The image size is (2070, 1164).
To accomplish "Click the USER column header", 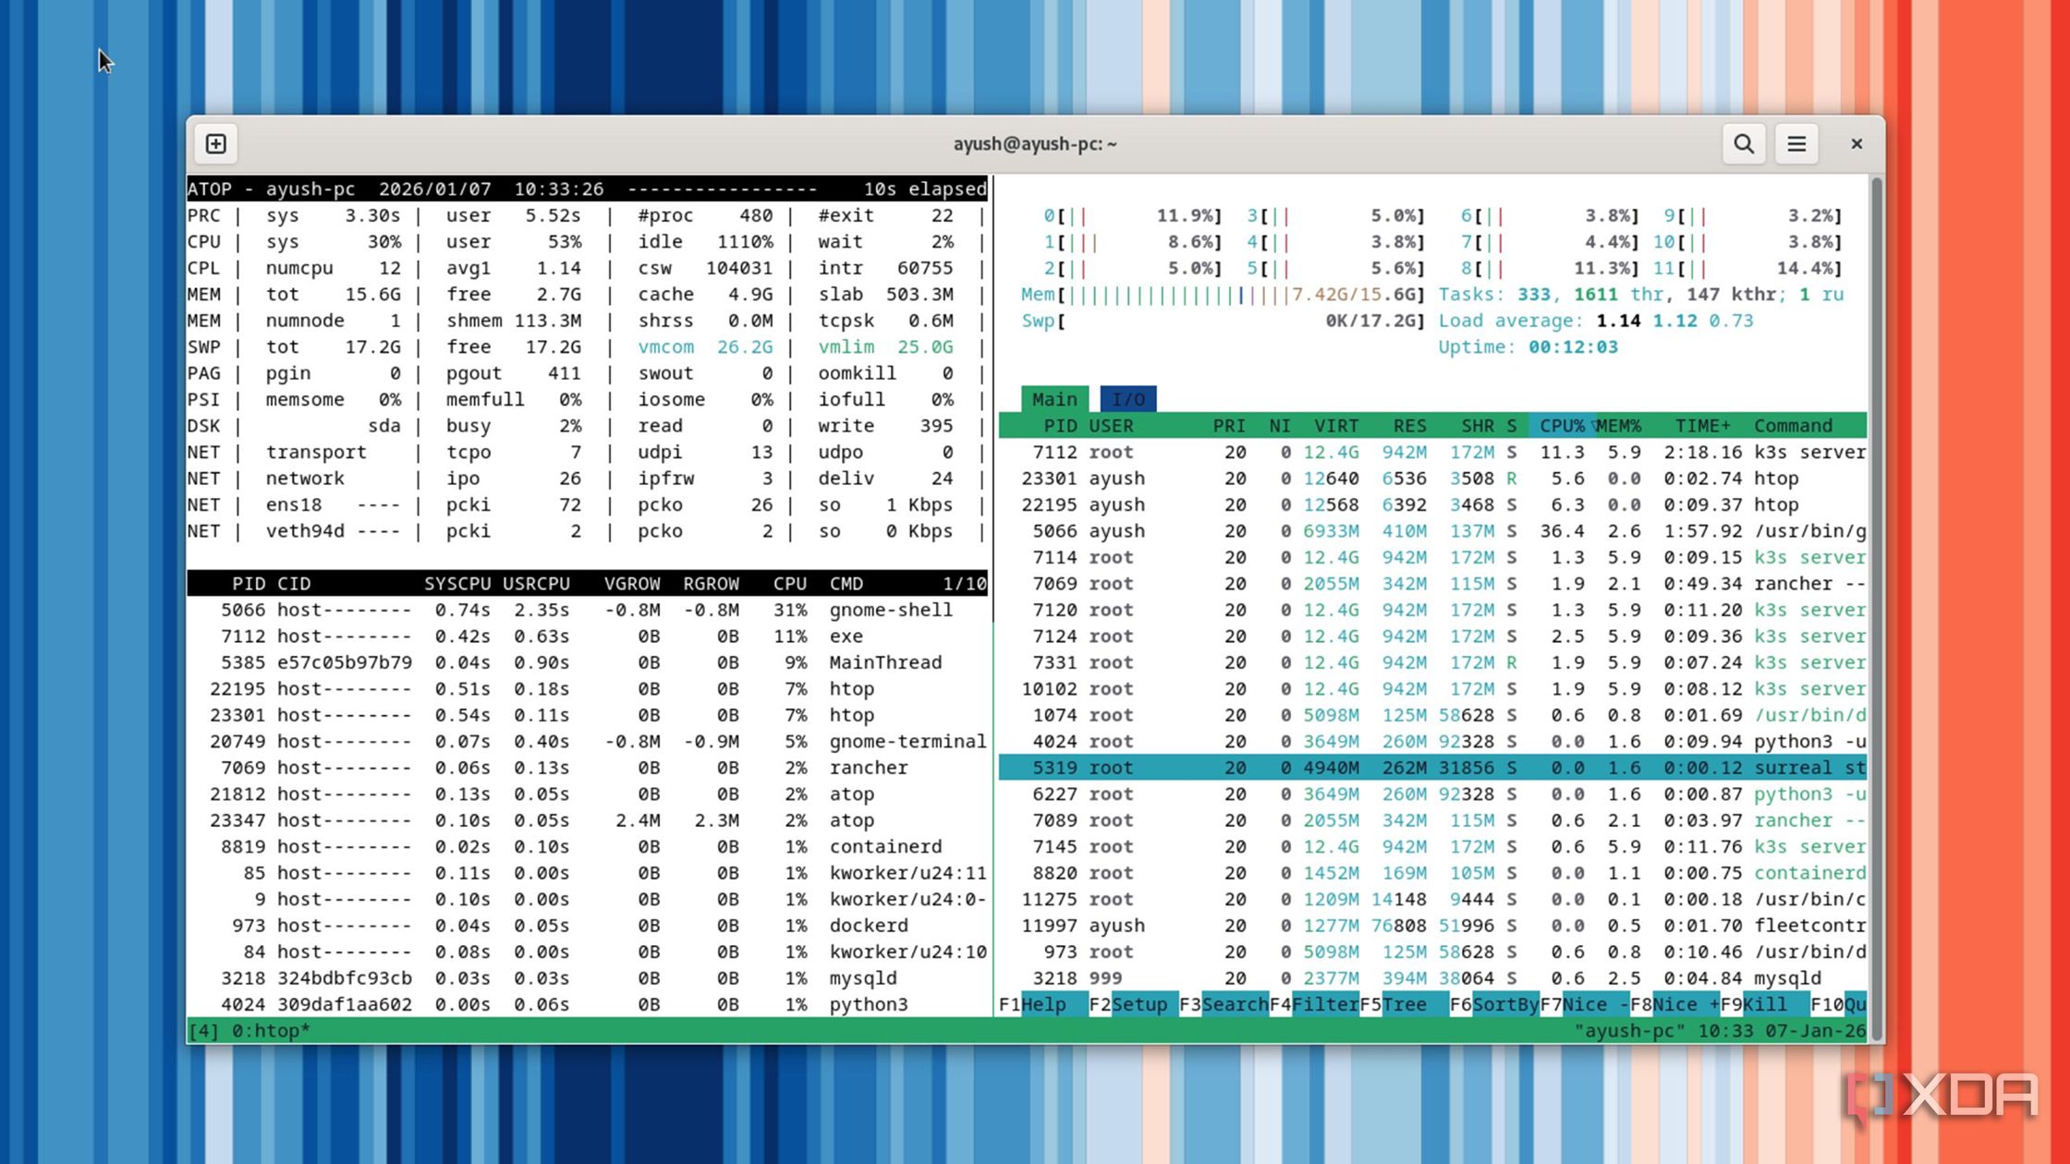I will tap(1111, 426).
